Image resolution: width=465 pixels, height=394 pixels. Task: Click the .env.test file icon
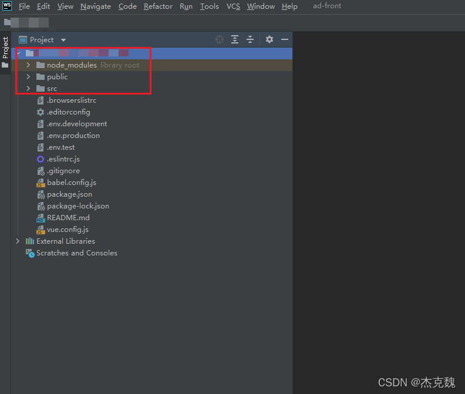pyautogui.click(x=41, y=147)
